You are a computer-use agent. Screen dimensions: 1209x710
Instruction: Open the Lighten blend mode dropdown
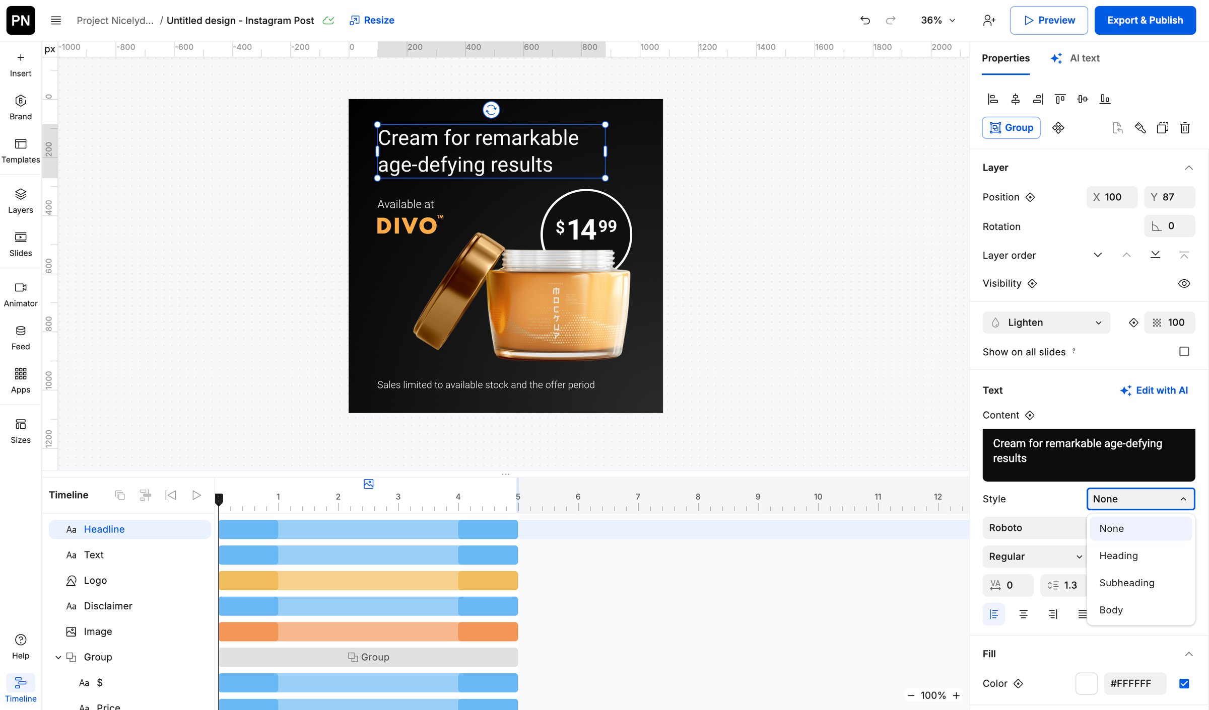1046,323
